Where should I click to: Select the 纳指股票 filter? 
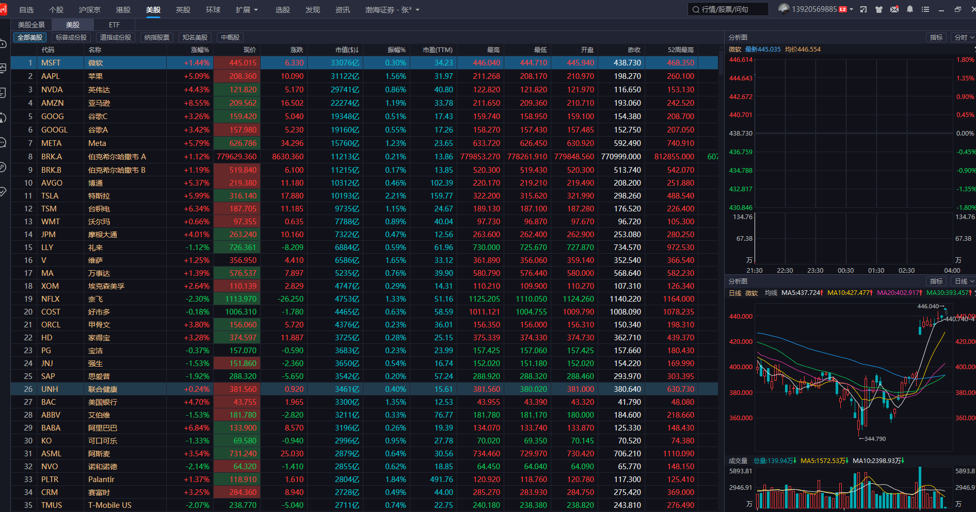pos(157,38)
